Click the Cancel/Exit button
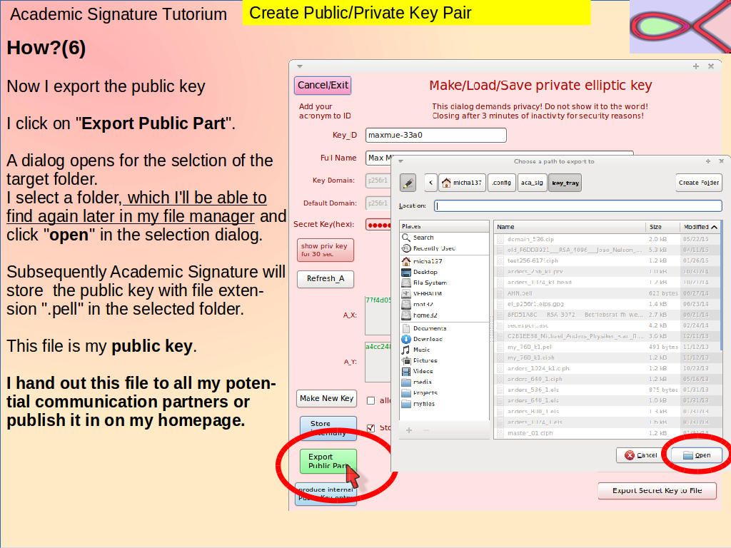Viewport: 731px width, 548px height. (323, 86)
